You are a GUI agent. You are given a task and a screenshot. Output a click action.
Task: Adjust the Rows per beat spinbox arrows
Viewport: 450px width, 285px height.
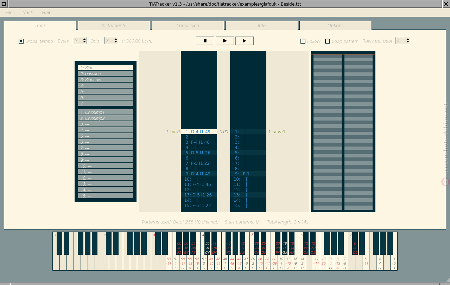coord(408,41)
